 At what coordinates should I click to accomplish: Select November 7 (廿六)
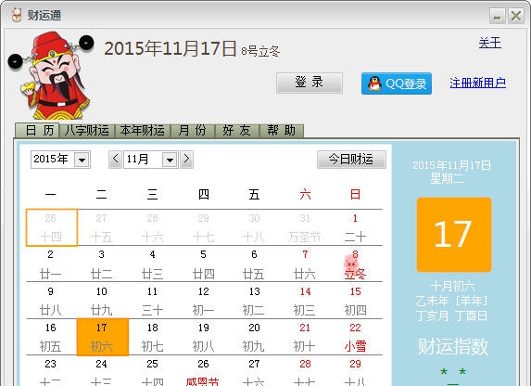tap(305, 264)
